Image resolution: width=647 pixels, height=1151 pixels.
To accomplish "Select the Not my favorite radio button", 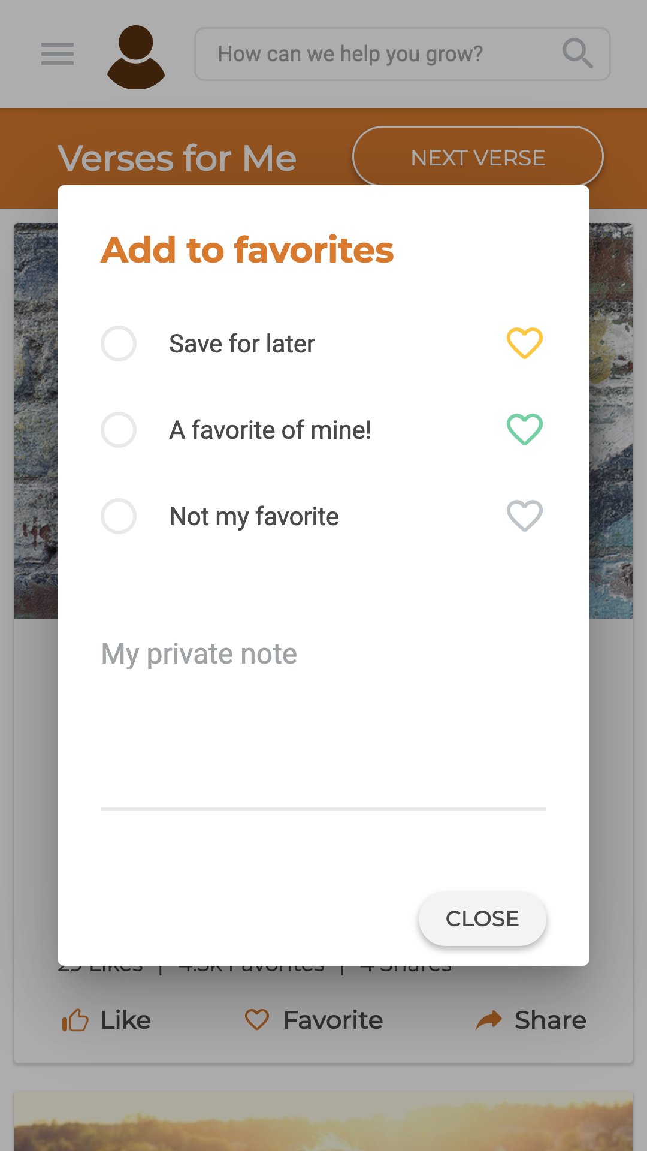I will (x=119, y=516).
